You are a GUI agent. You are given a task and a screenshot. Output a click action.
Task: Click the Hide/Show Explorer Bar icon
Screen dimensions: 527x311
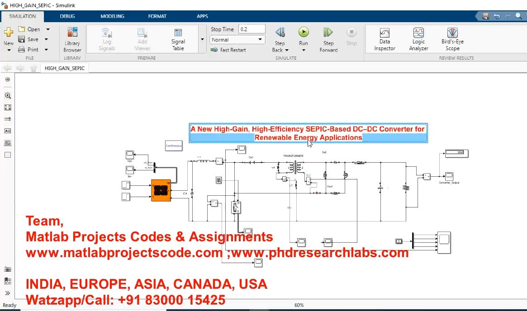pyautogui.click(x=8, y=80)
